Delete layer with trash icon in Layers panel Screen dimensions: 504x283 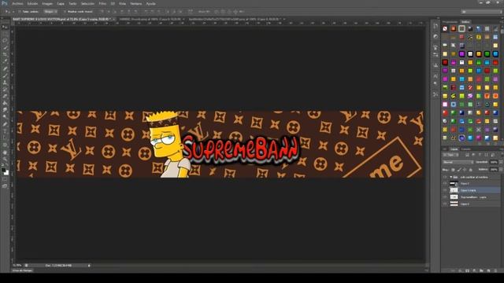tap(495, 270)
